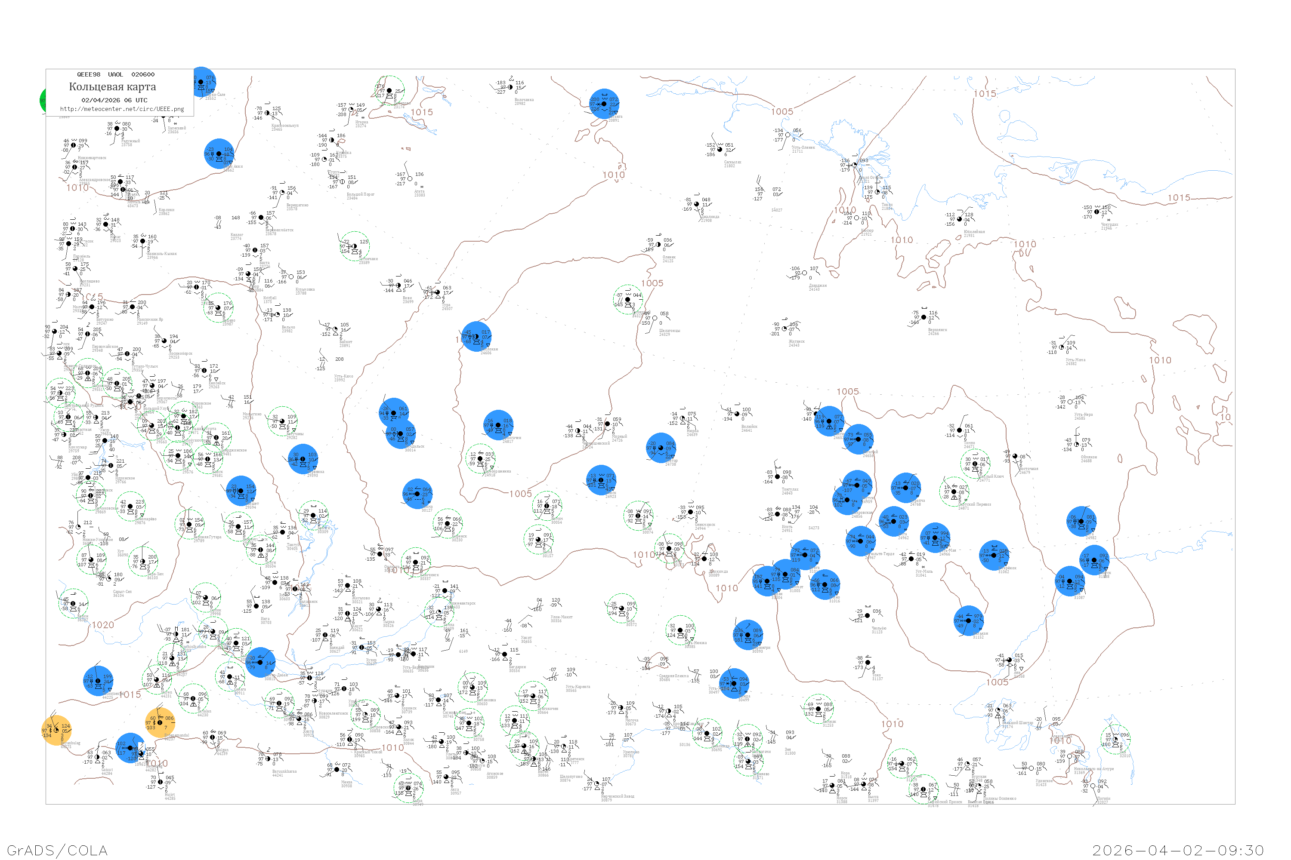Click the Hujirt 44285 station plot
This screenshot has width=1291, height=860.
click(160, 782)
